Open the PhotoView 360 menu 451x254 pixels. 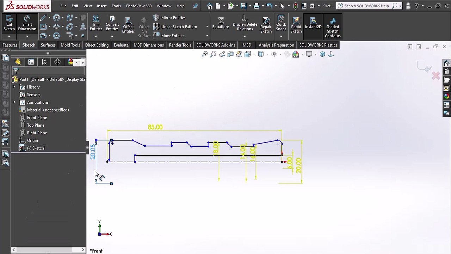[x=139, y=6]
